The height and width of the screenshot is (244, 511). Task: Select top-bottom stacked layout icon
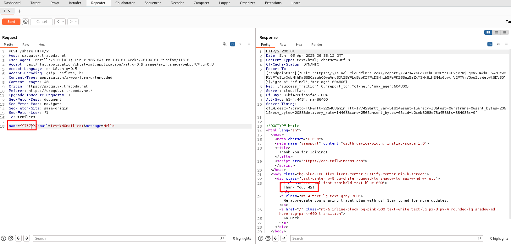pos(497,32)
